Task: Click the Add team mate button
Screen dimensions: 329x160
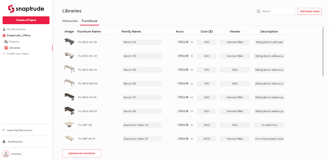Action: coord(310,11)
